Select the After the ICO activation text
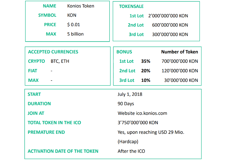This screenshot has width=227, height=160. click(131, 151)
